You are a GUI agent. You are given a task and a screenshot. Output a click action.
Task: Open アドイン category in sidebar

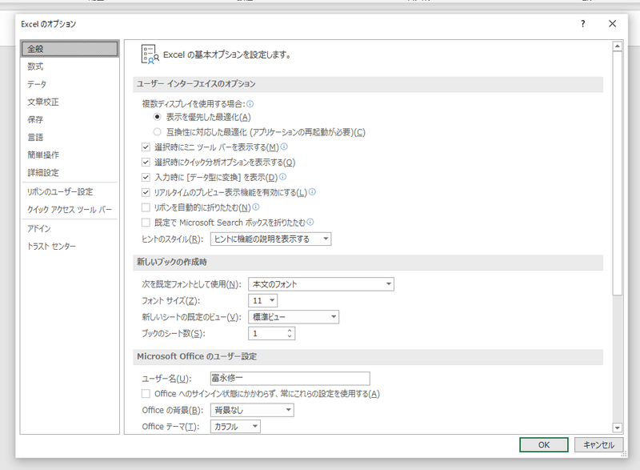70,229
